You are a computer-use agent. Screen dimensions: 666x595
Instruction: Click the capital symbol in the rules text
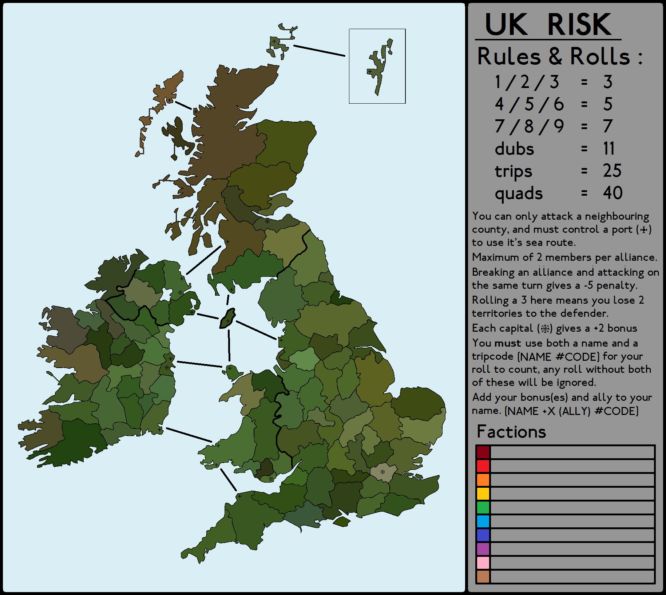click(545, 329)
